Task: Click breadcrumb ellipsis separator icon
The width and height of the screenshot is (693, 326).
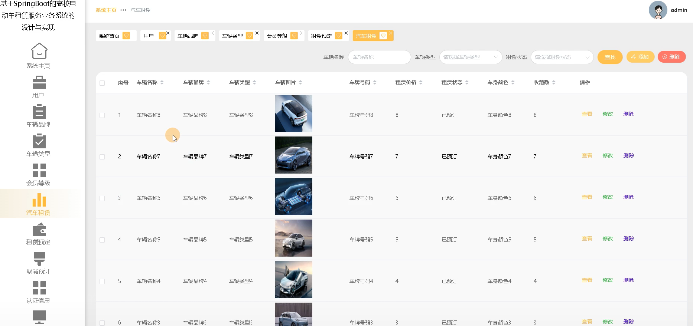Action: click(x=123, y=10)
